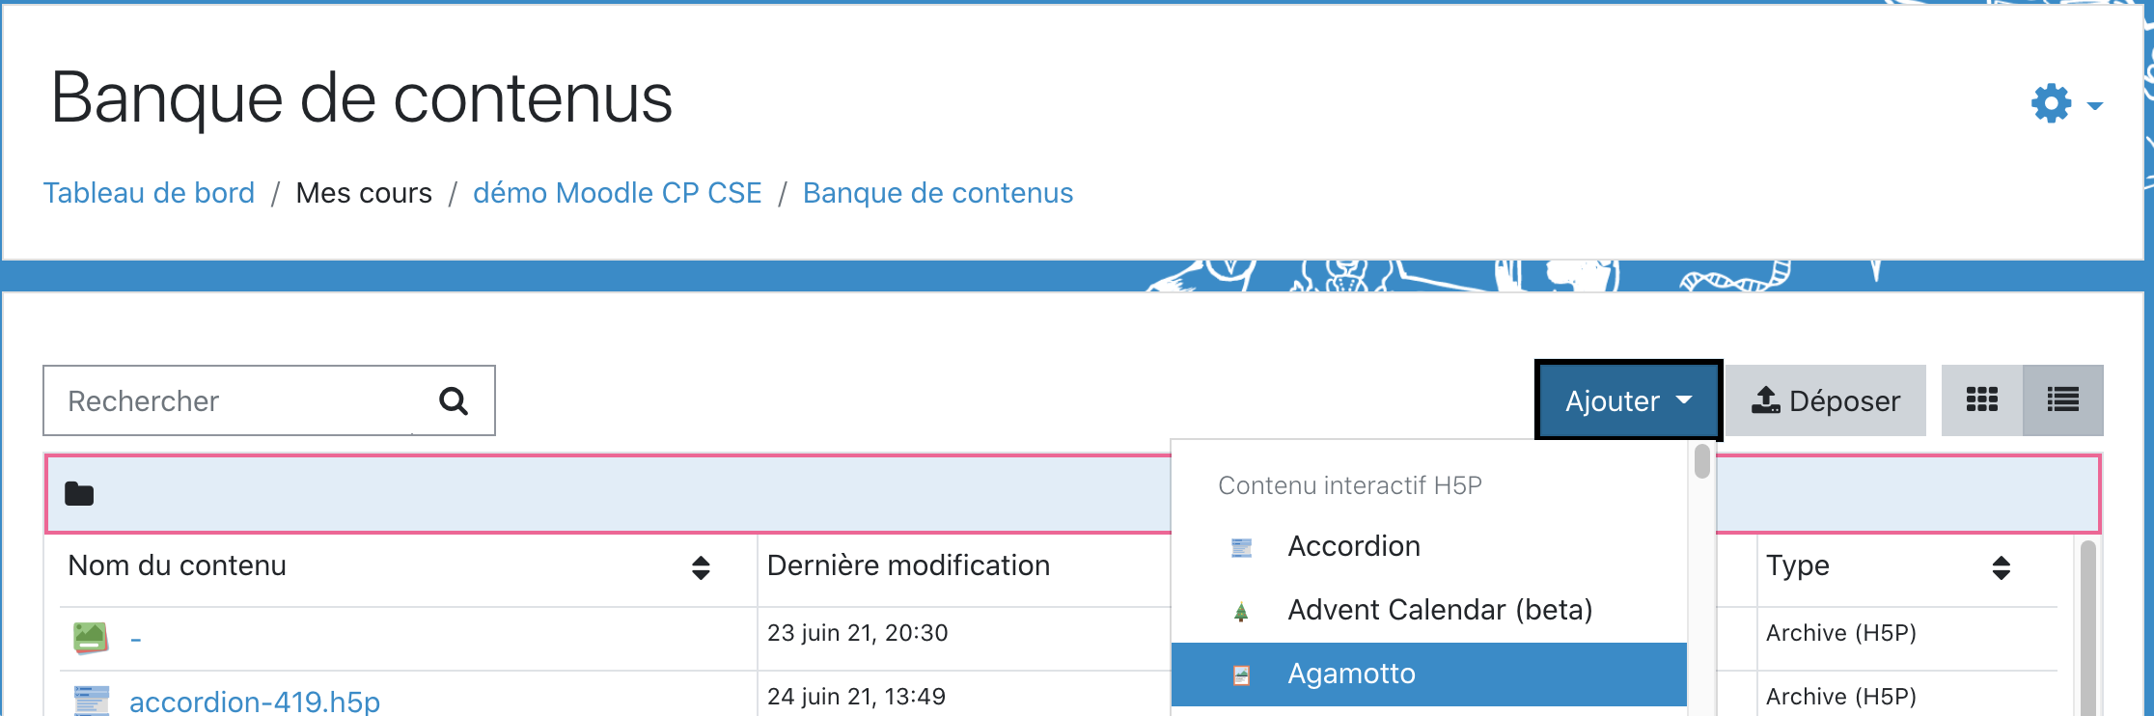Select Agamotto from the H5P menu
Screen dimensions: 2154x716
[x=1351, y=674]
